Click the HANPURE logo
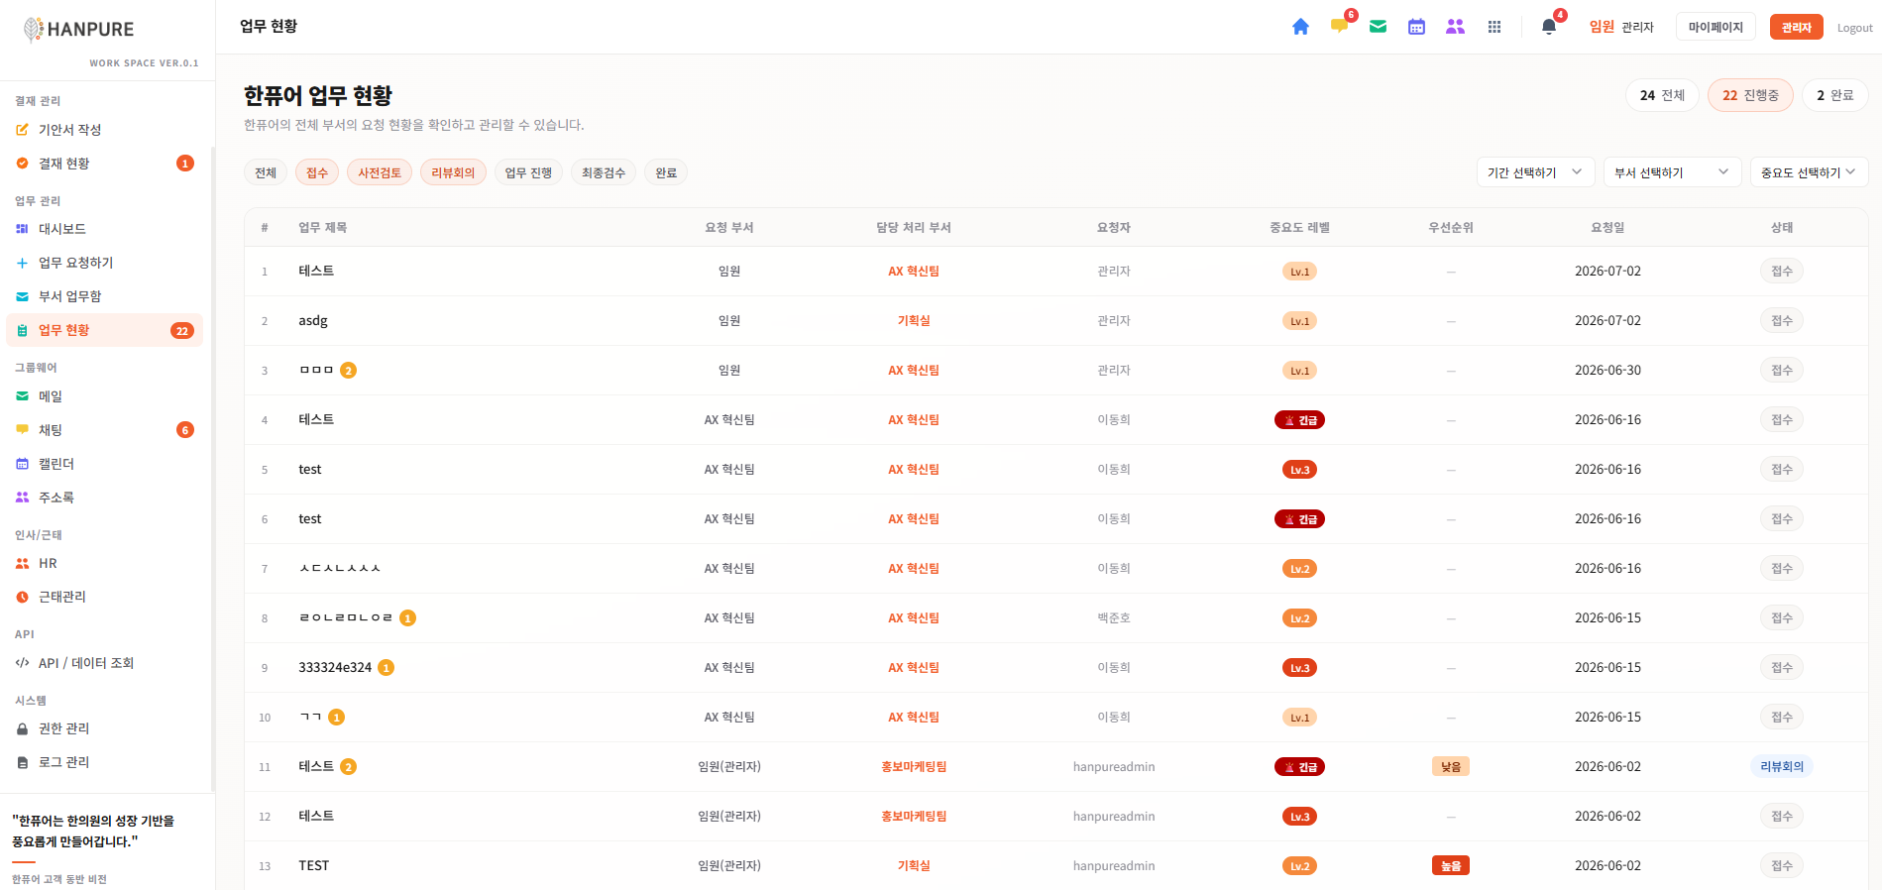This screenshot has height=890, width=1882. point(79,29)
